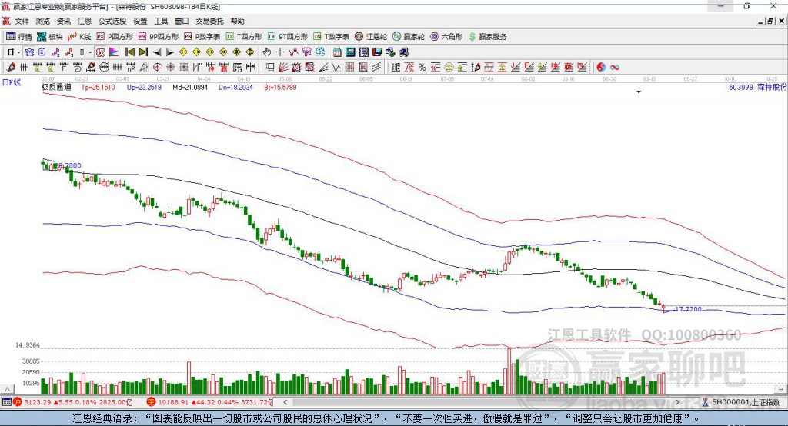Click the rectangle selection tool icon
Screen dimensions: 788x426
270,68
